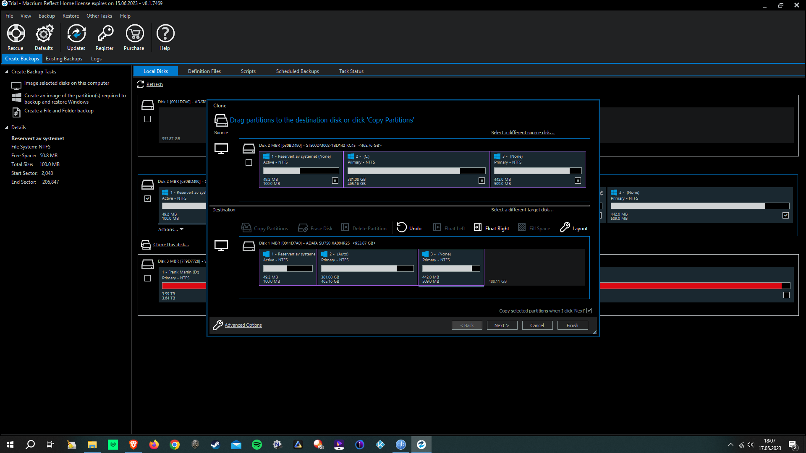The width and height of the screenshot is (806, 453).
Task: Open Google Chrome from the taskbar
Action: pyautogui.click(x=175, y=445)
